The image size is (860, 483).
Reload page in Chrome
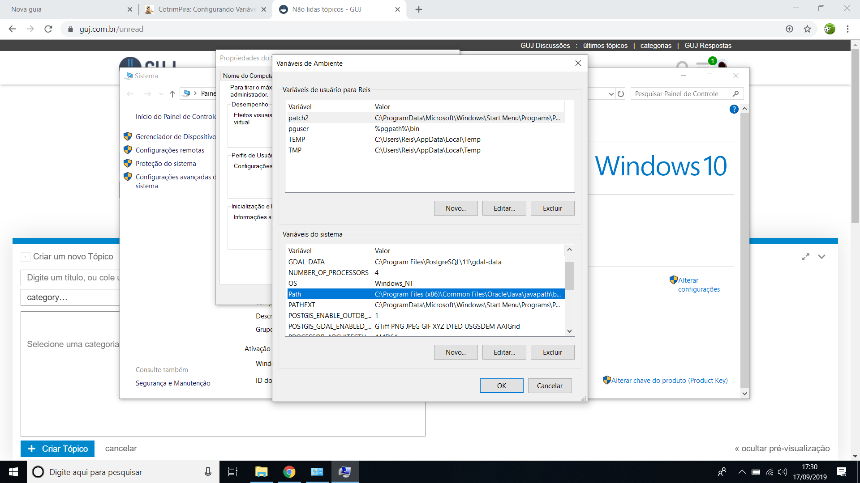(x=48, y=29)
